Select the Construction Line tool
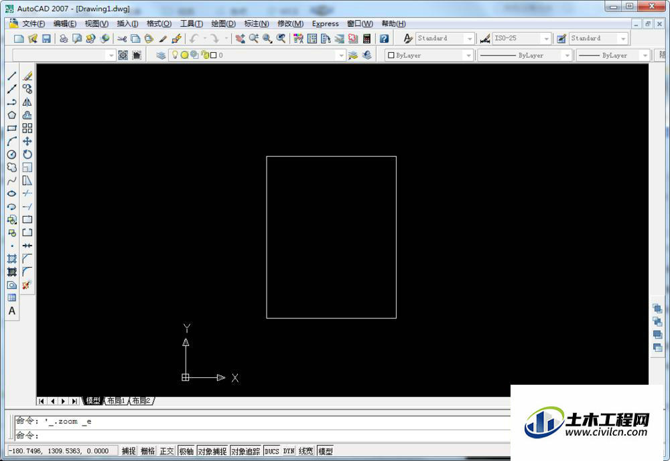 click(x=12, y=89)
